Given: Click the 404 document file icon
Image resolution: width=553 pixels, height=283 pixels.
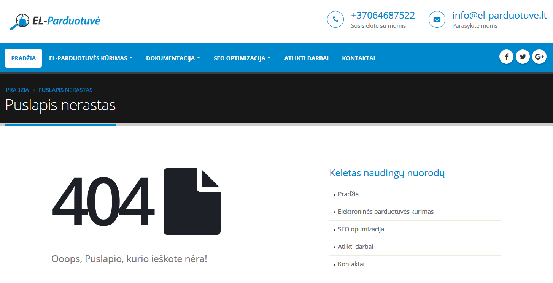Looking at the screenshot, I should coord(192,201).
